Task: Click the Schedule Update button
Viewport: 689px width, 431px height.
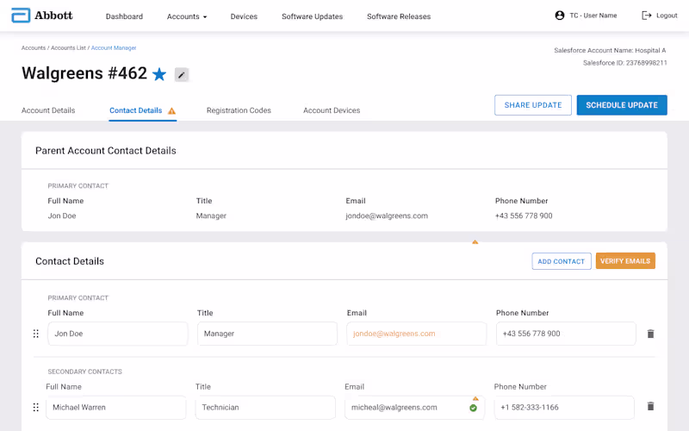Action: click(622, 105)
